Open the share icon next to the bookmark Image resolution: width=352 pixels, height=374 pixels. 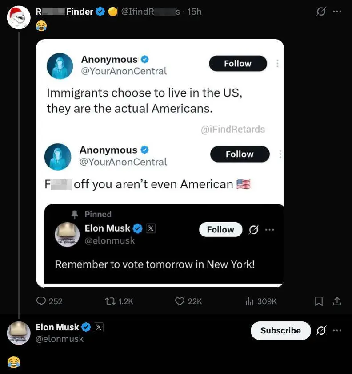pyautogui.click(x=337, y=301)
